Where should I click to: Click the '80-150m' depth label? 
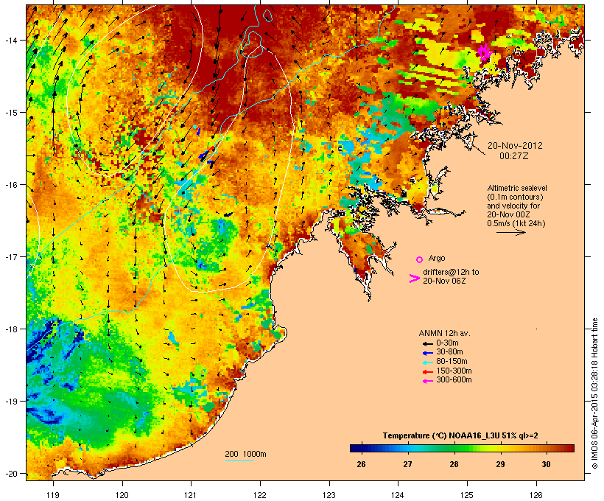(452, 362)
